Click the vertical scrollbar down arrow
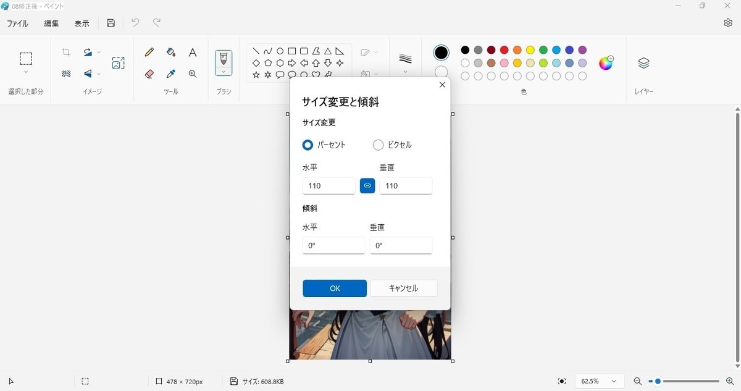 [x=737, y=366]
